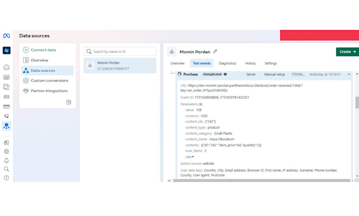Click the order-received URL text
The image size is (359, 216).
(x=242, y=88)
